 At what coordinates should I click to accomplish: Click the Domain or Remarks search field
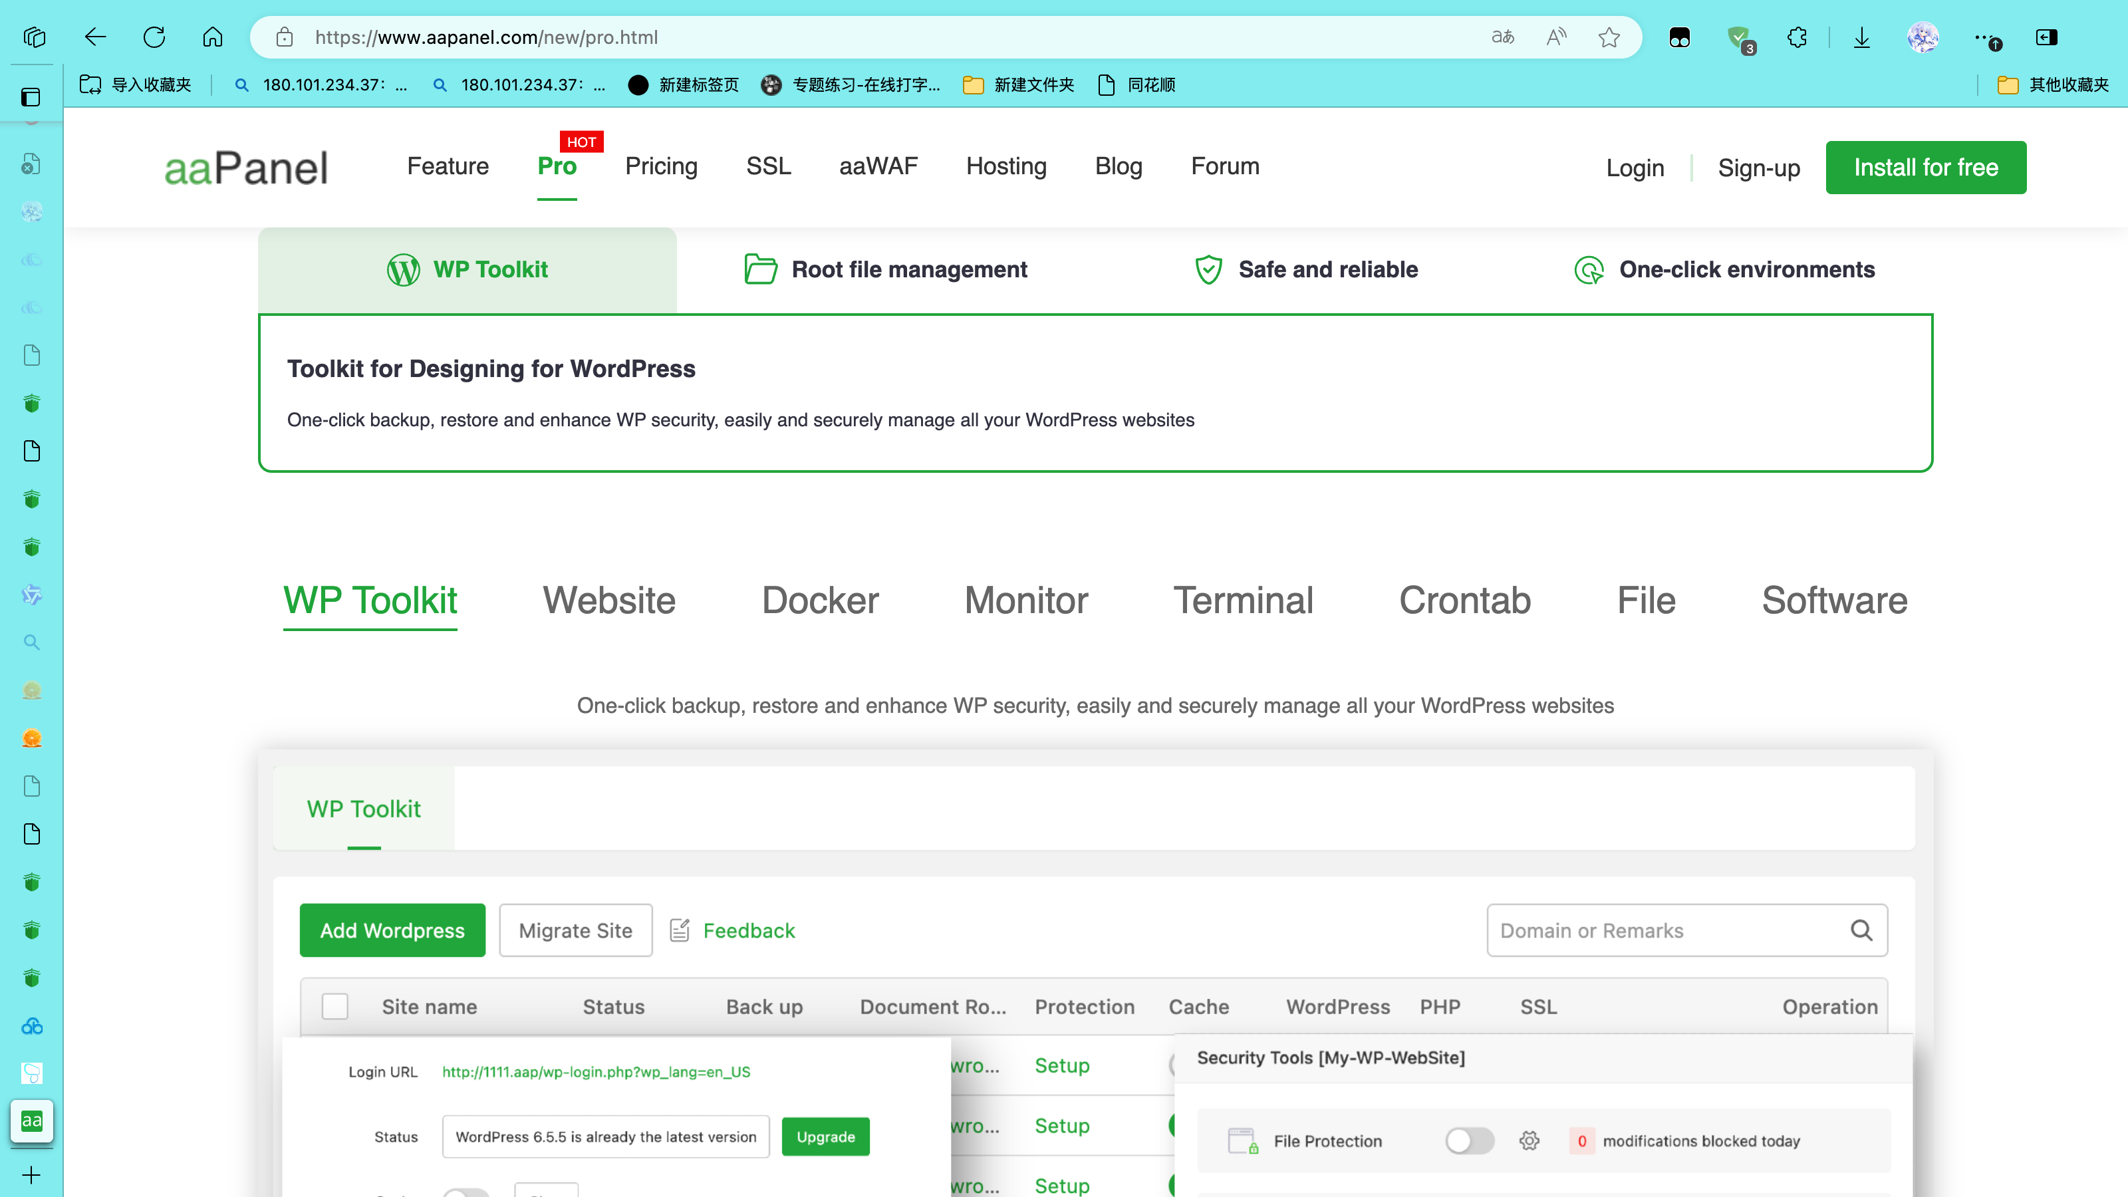pyautogui.click(x=1687, y=930)
